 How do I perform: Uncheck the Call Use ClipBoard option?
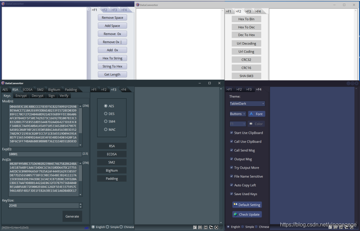pos(232,141)
